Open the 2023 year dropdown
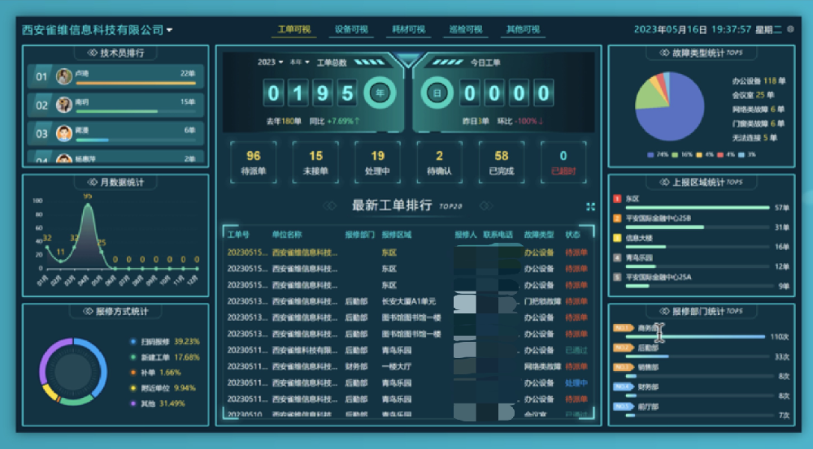This screenshot has width=813, height=449. pyautogui.click(x=270, y=62)
